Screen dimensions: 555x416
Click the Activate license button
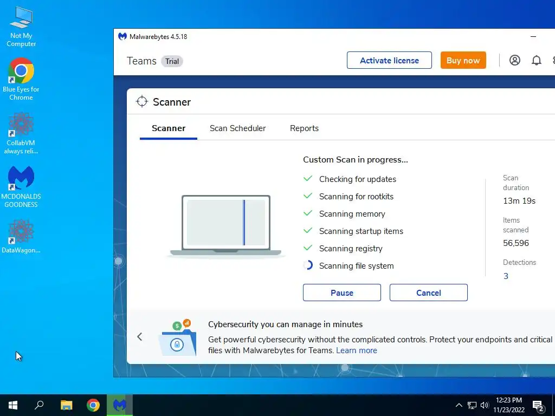[x=389, y=60]
